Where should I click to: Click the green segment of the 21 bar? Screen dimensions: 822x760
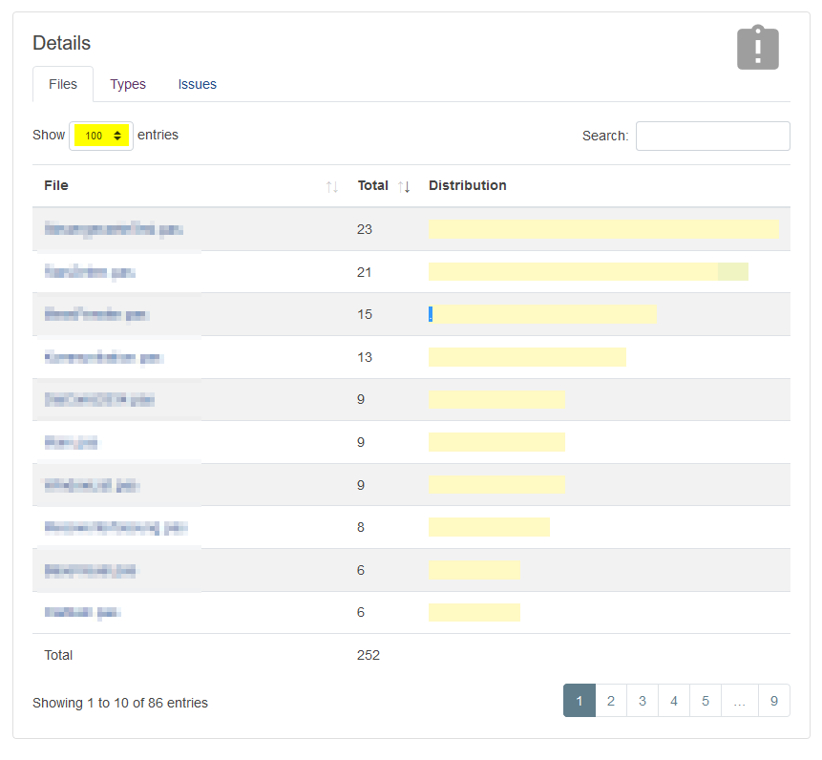733,272
